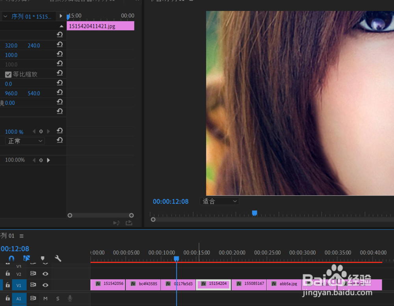Viewport: 394px width, 306px height.
Task: Toggle V1 track targeting
Action: tap(19, 285)
